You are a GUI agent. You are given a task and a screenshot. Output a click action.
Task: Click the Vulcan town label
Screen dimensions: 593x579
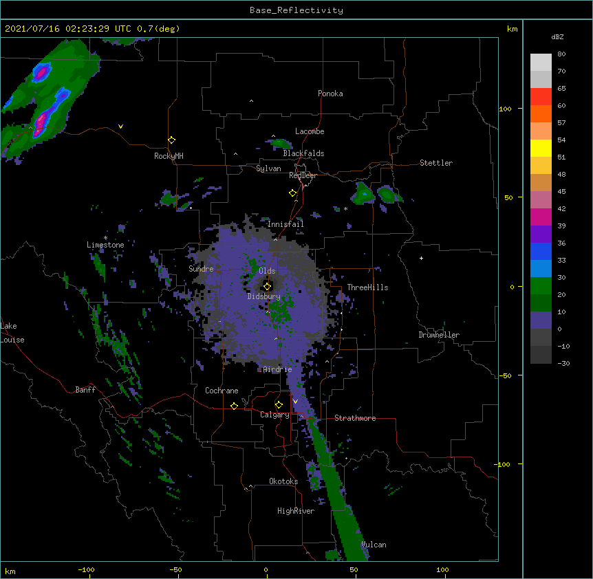(374, 545)
